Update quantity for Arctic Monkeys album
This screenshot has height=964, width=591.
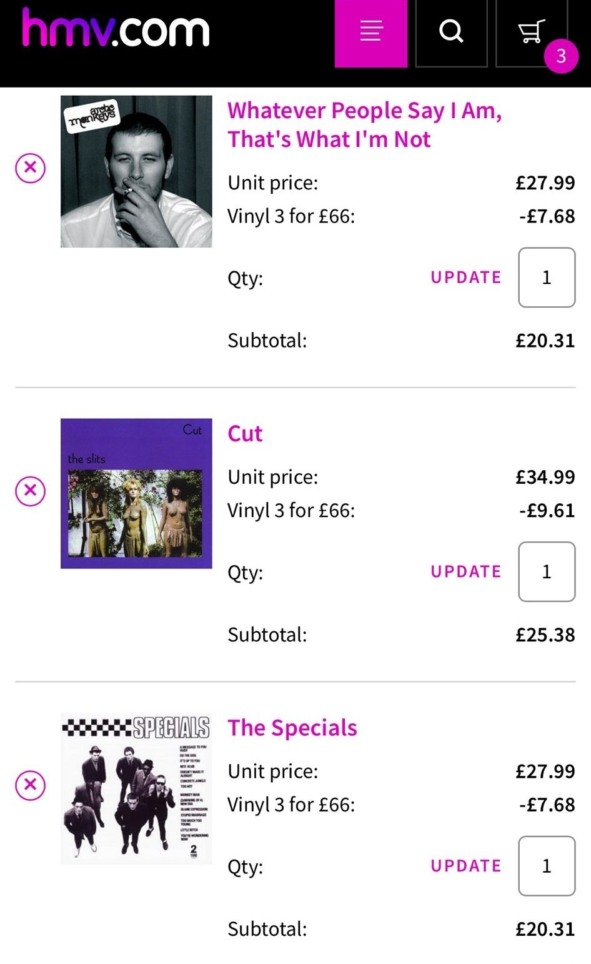click(466, 278)
